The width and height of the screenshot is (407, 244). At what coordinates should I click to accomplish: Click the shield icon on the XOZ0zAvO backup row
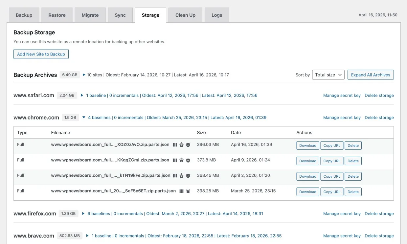point(188,145)
